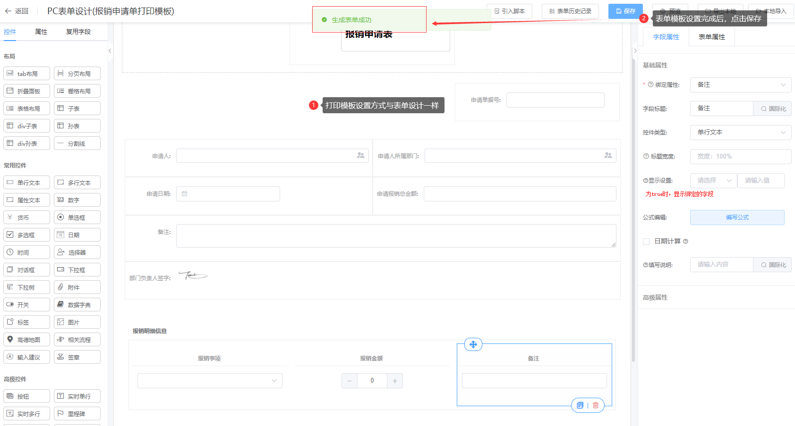
Task: Insert a 实时单行 control
Action: (77, 396)
